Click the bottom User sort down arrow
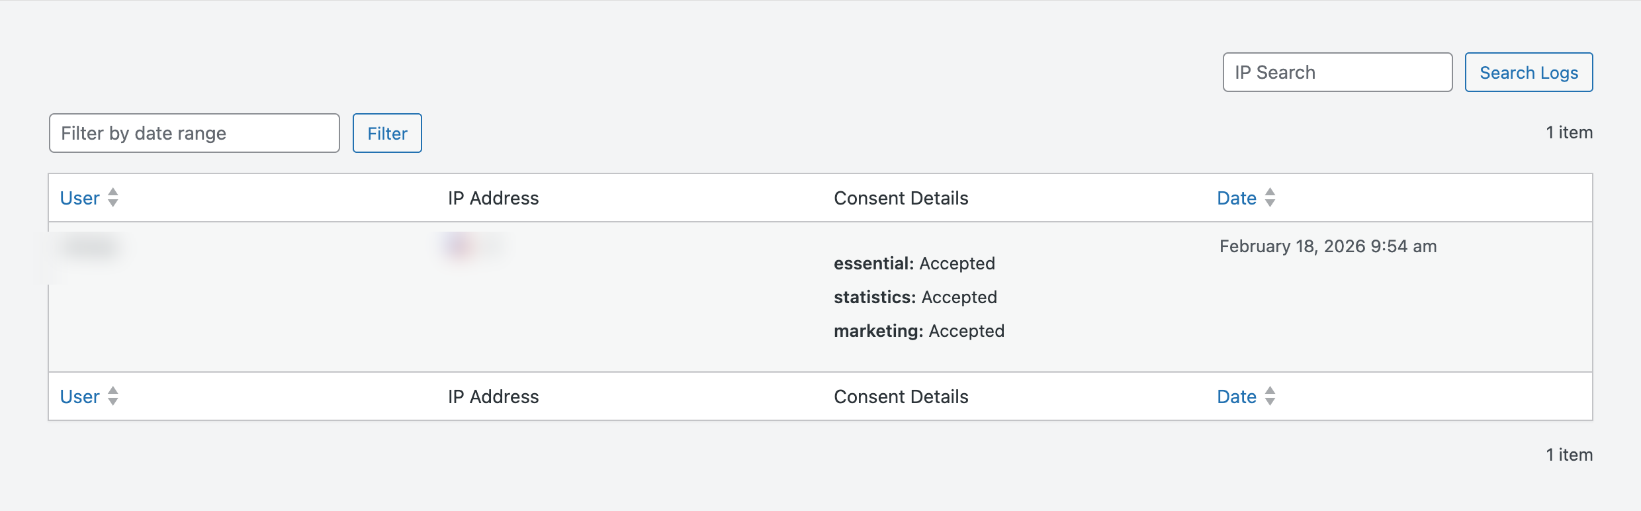Screen dimensions: 1641x511 pos(112,402)
